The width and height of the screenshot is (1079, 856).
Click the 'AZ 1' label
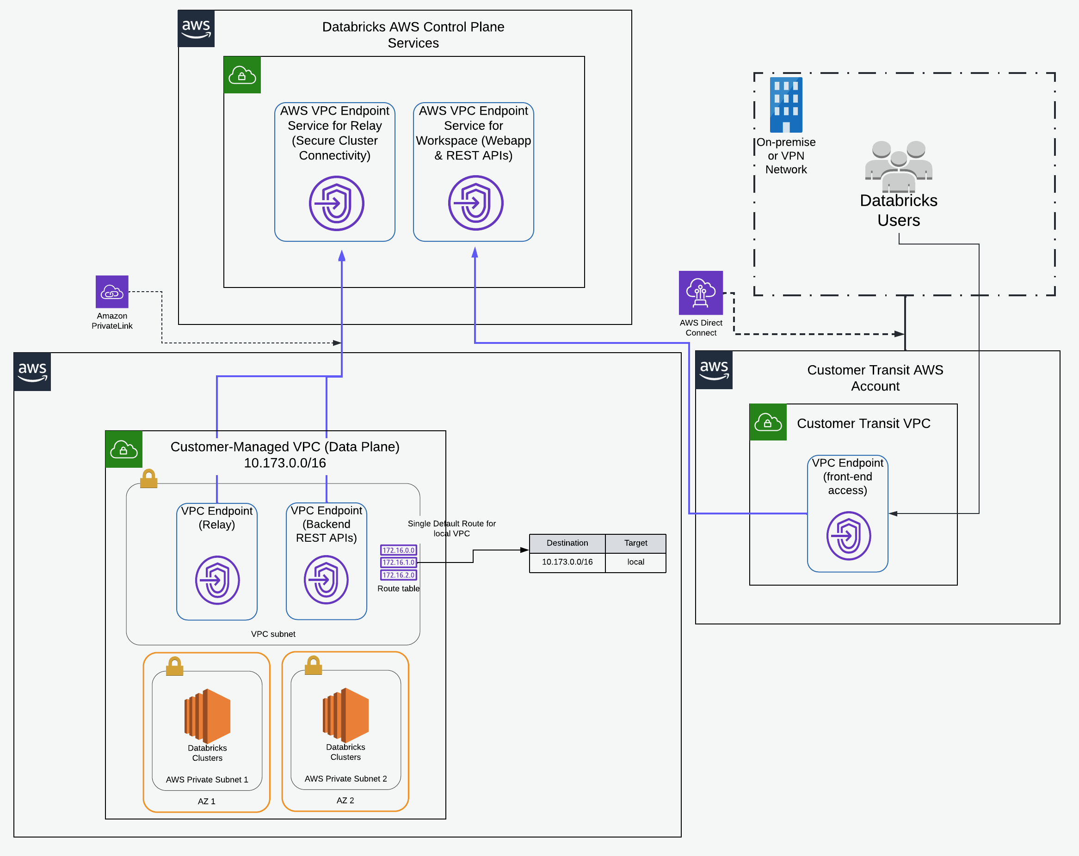[x=206, y=801]
